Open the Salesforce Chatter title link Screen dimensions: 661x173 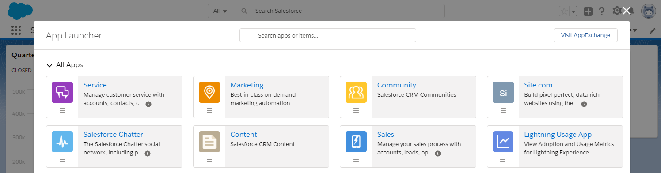pyautogui.click(x=113, y=135)
